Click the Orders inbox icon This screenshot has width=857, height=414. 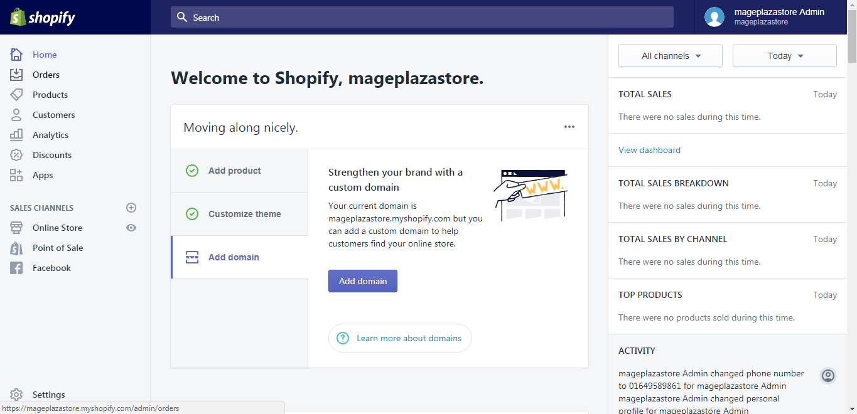pyautogui.click(x=16, y=75)
